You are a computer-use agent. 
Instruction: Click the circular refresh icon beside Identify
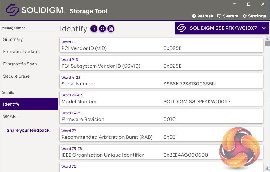tap(102, 29)
